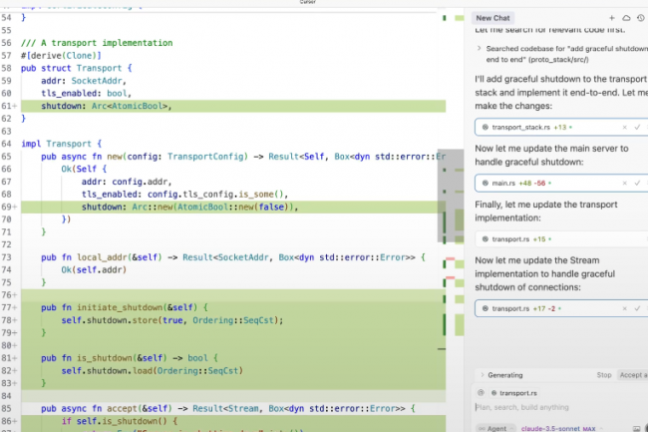Click 'pub async fn accept(&self)' line
This screenshot has width=648, height=432.
107,408
